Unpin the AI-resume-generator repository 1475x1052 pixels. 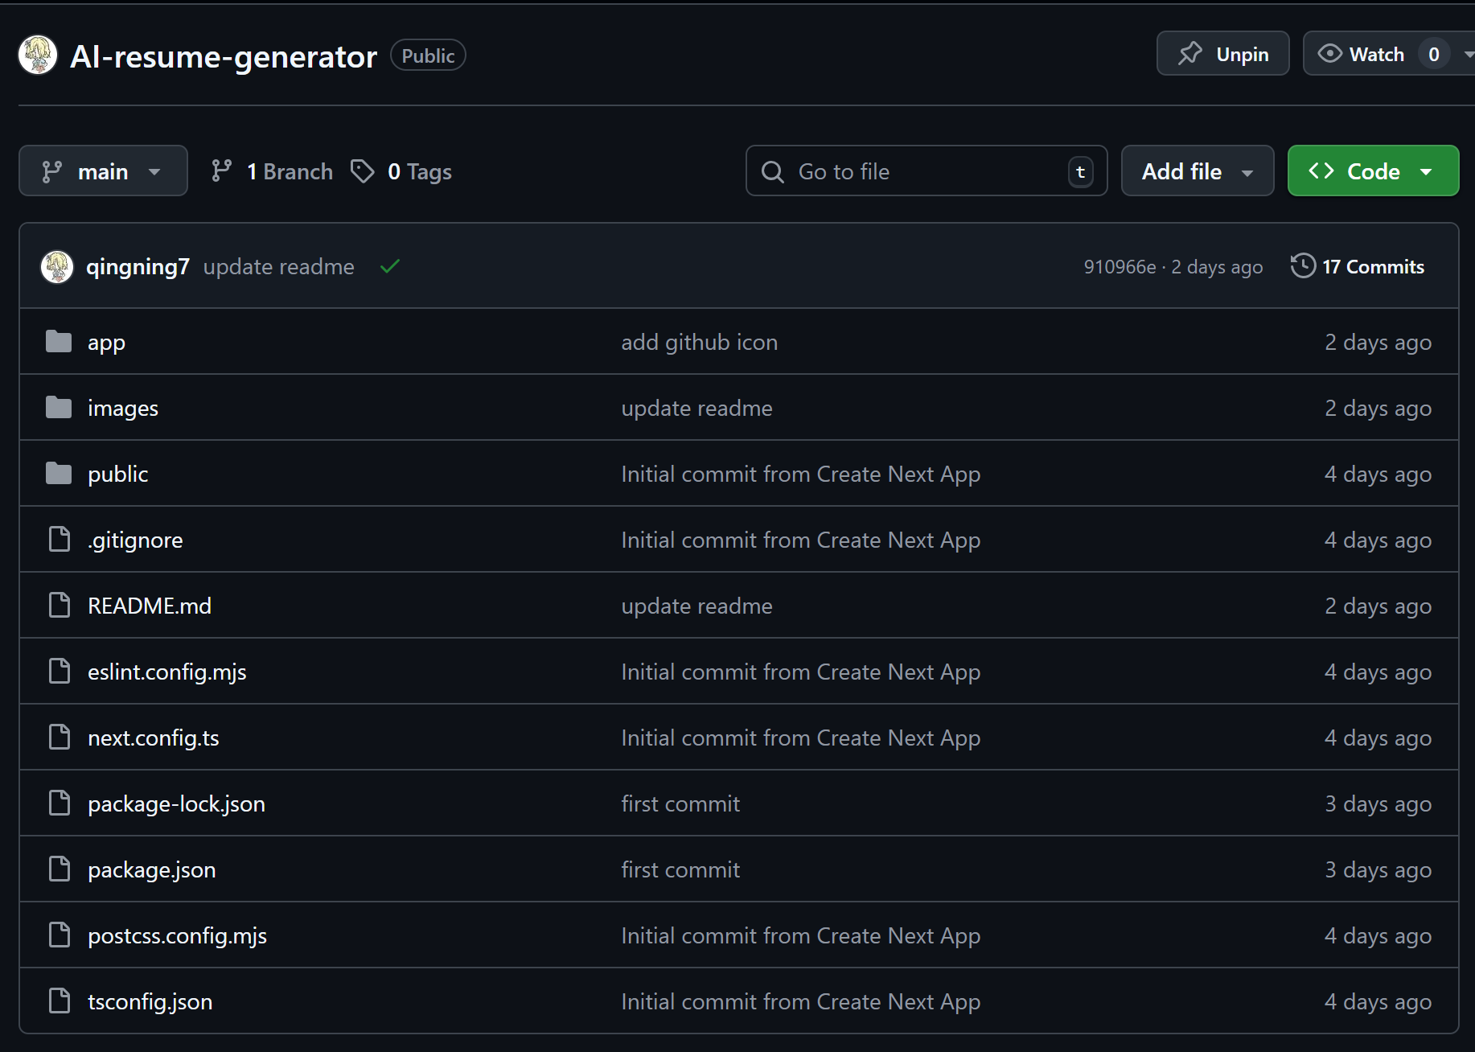click(1222, 54)
